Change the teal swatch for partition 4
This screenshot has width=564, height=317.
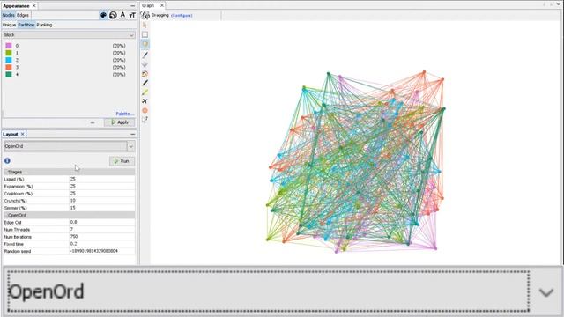coord(9,74)
